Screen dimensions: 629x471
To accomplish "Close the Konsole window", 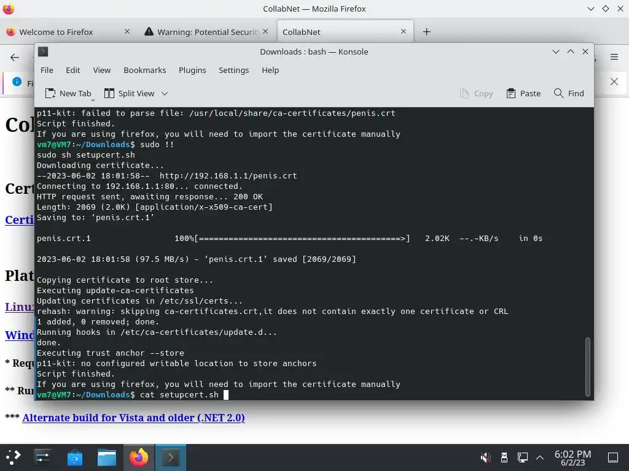I will [x=585, y=52].
